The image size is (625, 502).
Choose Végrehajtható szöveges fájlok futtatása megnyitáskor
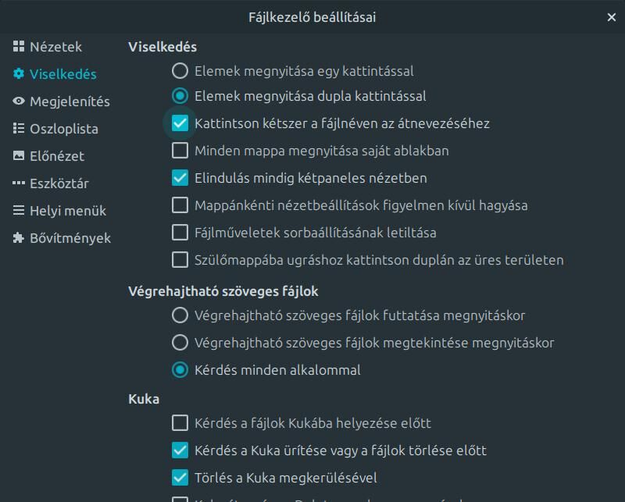(x=180, y=315)
